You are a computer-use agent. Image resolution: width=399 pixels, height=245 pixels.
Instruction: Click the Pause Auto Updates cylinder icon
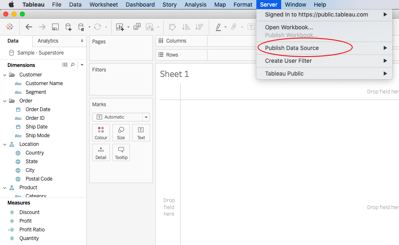click(81, 27)
